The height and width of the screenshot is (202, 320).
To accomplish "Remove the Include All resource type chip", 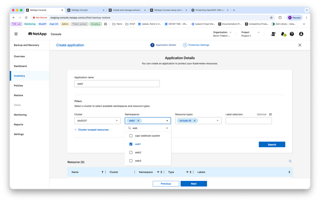I will (x=195, y=121).
